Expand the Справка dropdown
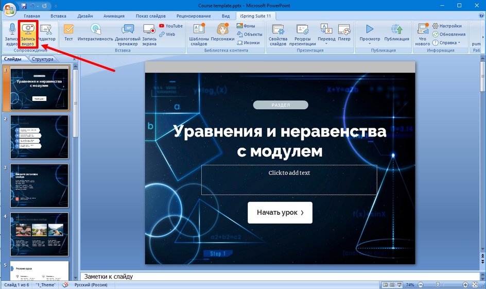The image size is (486, 289). click(x=459, y=43)
